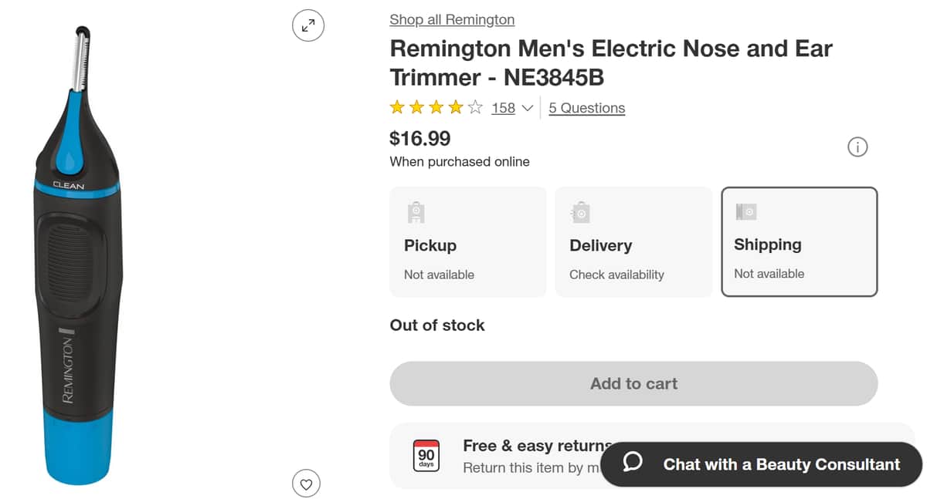Open the Shop all Remington link
The height and width of the screenshot is (499, 927).
[x=452, y=19]
